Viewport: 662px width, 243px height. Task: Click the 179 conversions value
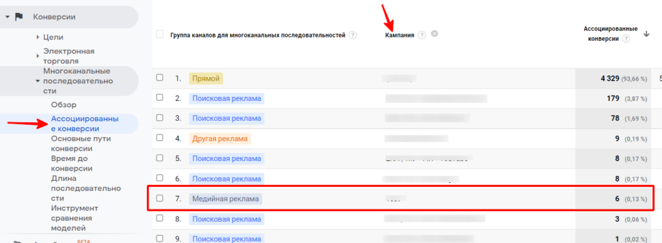(613, 99)
